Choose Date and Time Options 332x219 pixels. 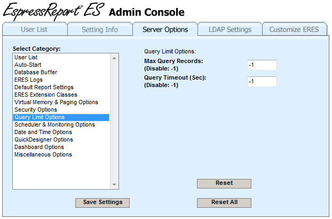pos(61,132)
